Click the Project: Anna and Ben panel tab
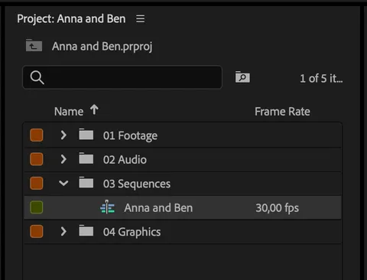 (x=71, y=19)
